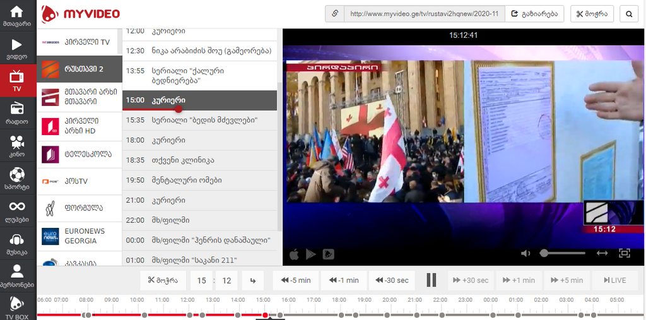
Task: Open the 01:00 საკანი 211 program
Action: click(x=200, y=259)
